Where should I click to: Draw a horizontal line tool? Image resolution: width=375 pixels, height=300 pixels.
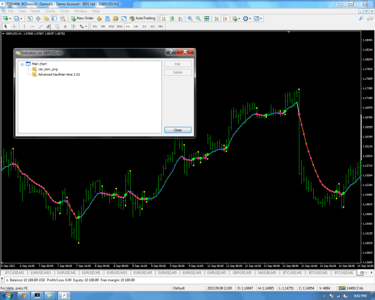(x=32, y=26)
